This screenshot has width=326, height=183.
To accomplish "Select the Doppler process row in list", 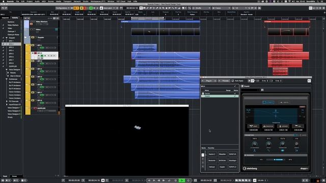I will click(x=220, y=96).
